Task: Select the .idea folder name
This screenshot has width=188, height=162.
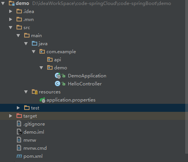Action: pyautogui.click(x=29, y=11)
